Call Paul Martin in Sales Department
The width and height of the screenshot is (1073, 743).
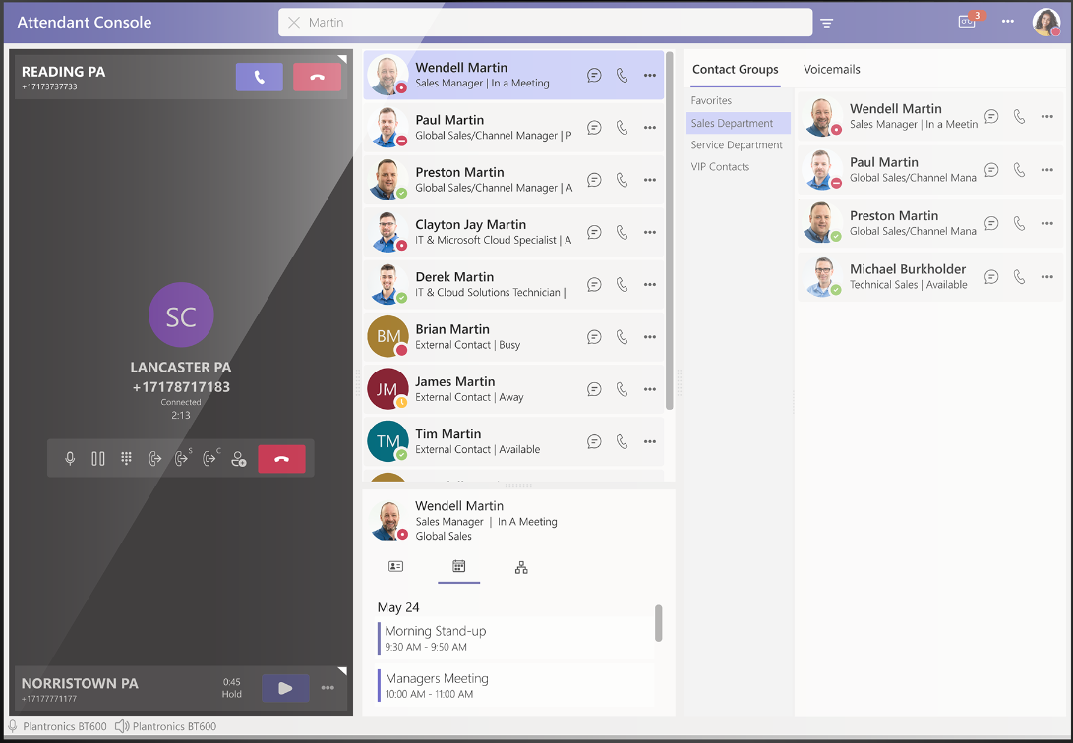click(x=1019, y=170)
